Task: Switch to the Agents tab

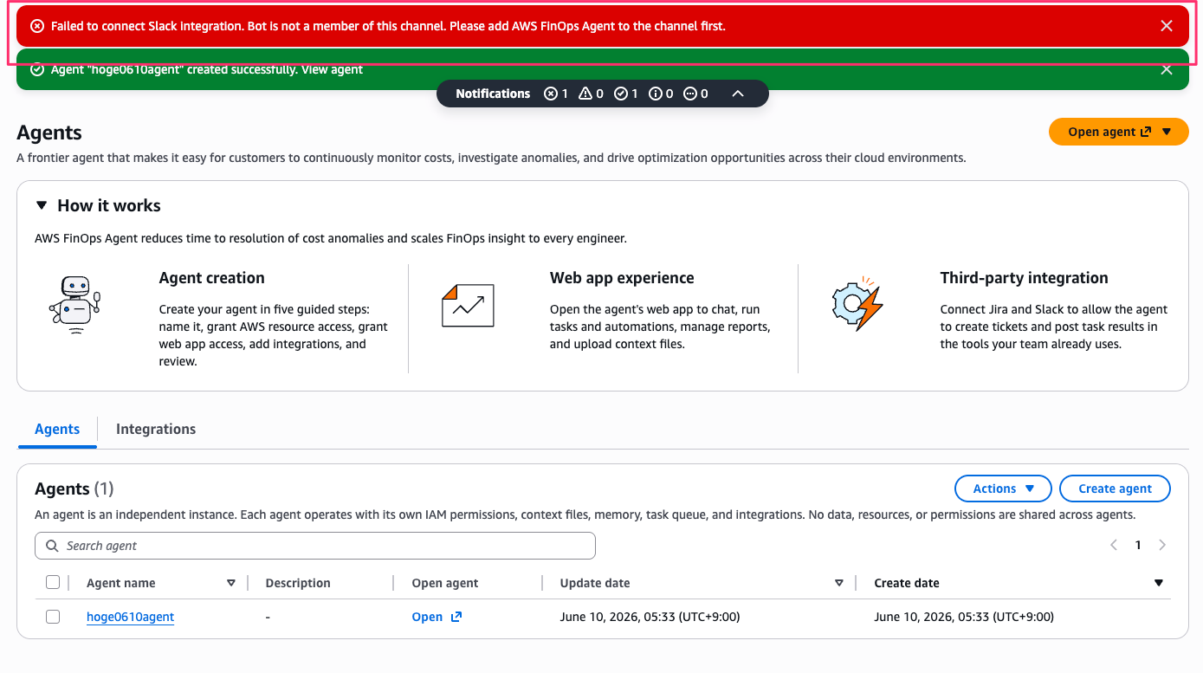Action: point(57,430)
